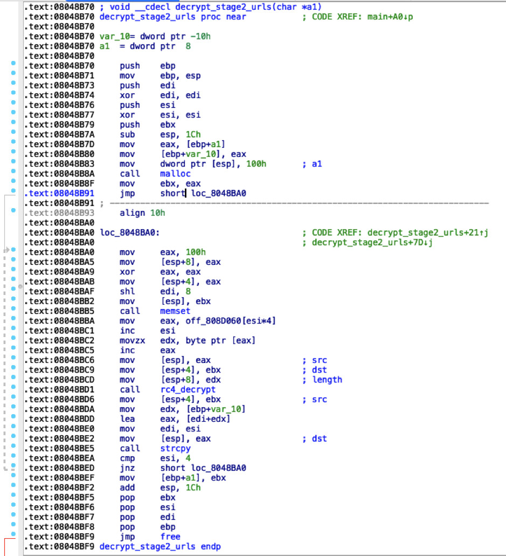
Task: Follow the memset function reference
Action: click(175, 311)
